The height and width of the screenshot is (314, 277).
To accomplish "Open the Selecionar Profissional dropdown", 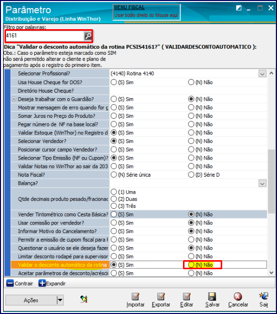I will tap(262, 73).
